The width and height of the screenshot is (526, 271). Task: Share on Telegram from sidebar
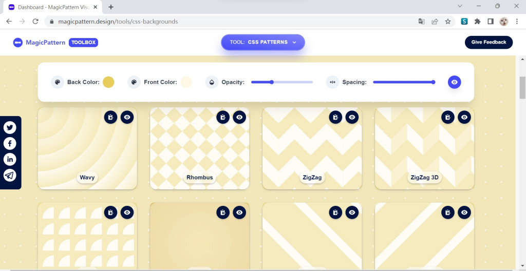point(10,176)
